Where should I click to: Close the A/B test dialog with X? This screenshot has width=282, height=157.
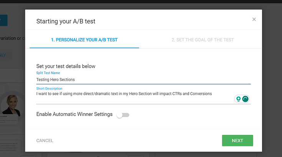[x=254, y=19]
